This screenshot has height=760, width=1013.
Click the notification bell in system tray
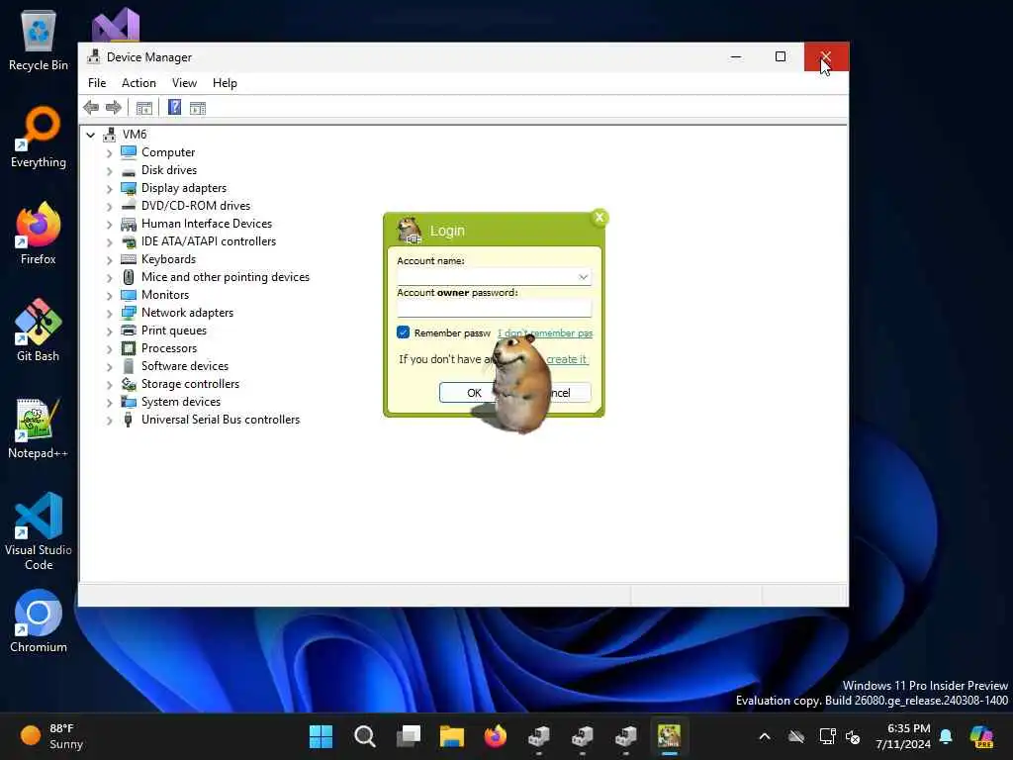(946, 736)
